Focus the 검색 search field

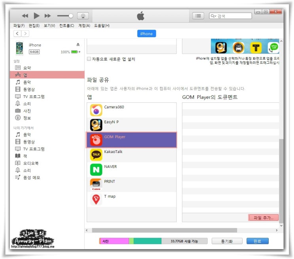pyautogui.click(x=230, y=16)
